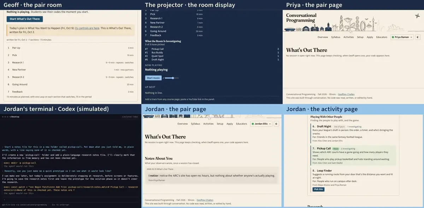Open Educators on Priya's pair page
This screenshot has width=424, height=208.
(382, 37)
